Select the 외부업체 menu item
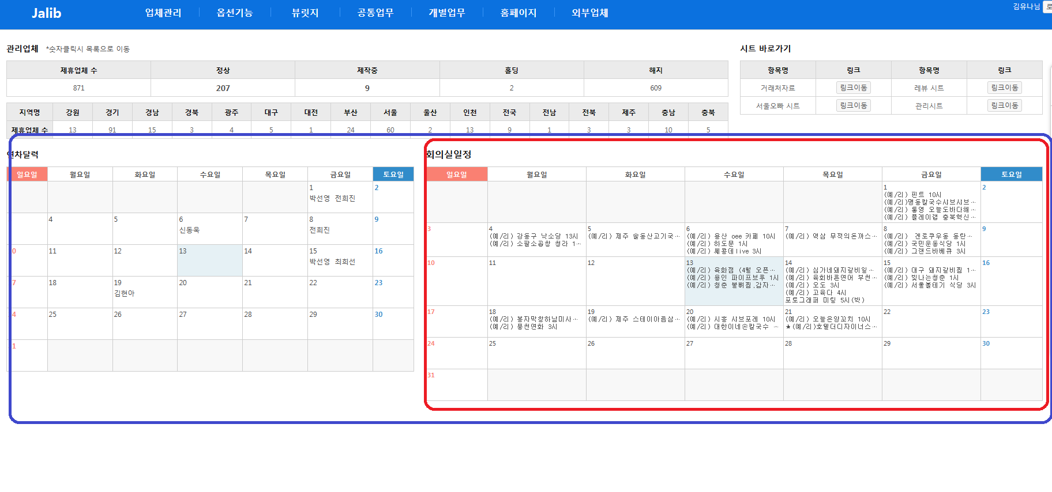Screen dimensions: 1052x492 tap(590, 13)
